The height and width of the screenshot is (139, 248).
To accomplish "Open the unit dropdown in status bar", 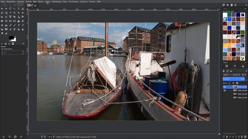I will click(x=43, y=137).
